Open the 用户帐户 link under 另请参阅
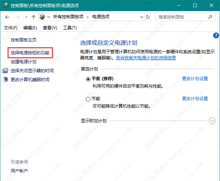 tap(19, 171)
